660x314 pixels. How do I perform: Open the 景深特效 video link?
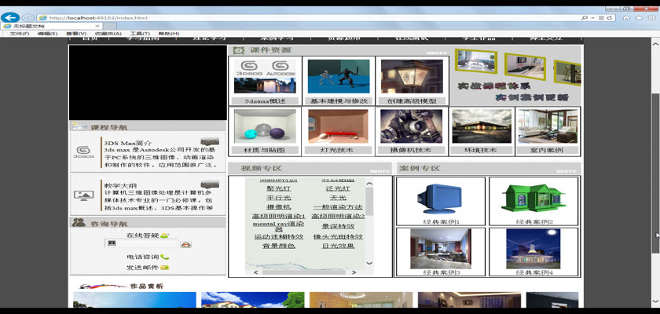coord(338,226)
